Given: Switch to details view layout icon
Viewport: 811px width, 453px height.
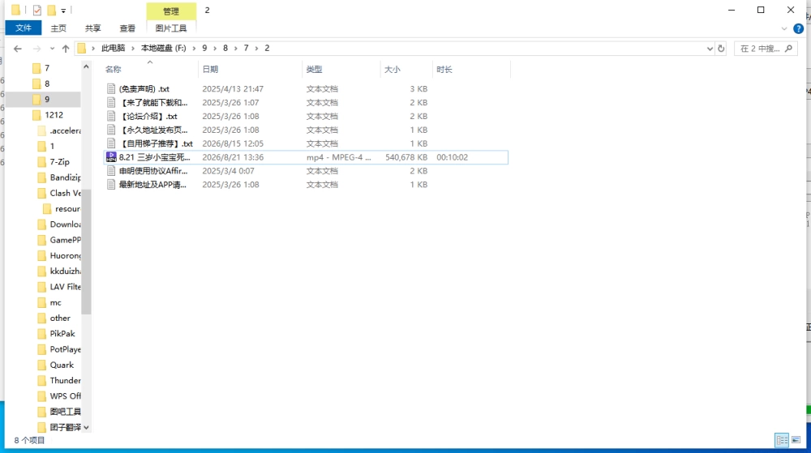Looking at the screenshot, I should (782, 440).
